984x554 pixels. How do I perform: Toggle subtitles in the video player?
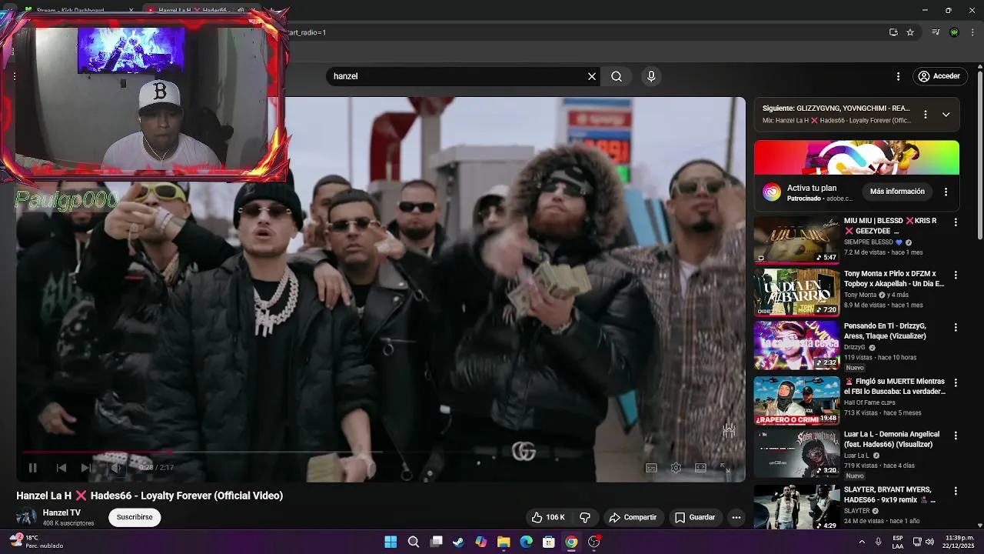(x=651, y=467)
